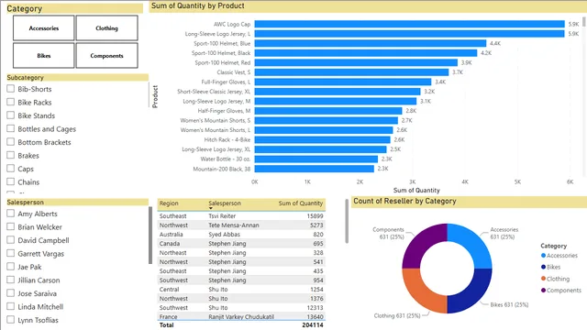Click the Long-Sleeve Logo Jersey, M bar
The height and width of the screenshot is (330, 587).
pyautogui.click(x=336, y=101)
